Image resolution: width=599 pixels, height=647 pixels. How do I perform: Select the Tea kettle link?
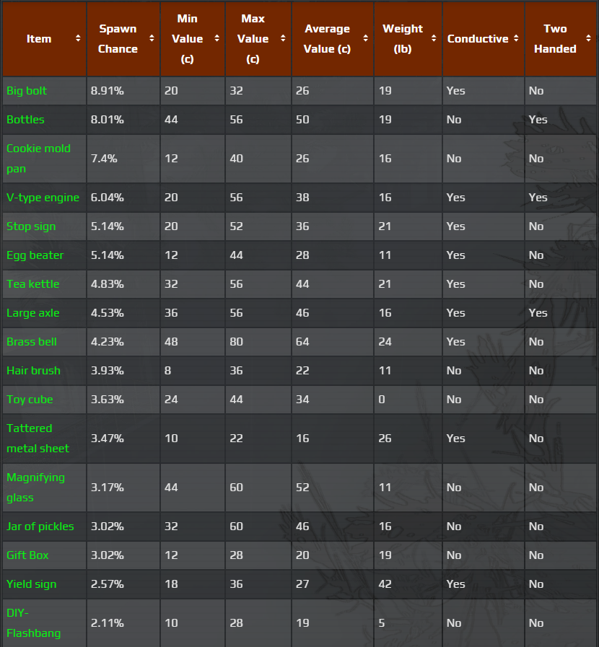[x=32, y=284]
